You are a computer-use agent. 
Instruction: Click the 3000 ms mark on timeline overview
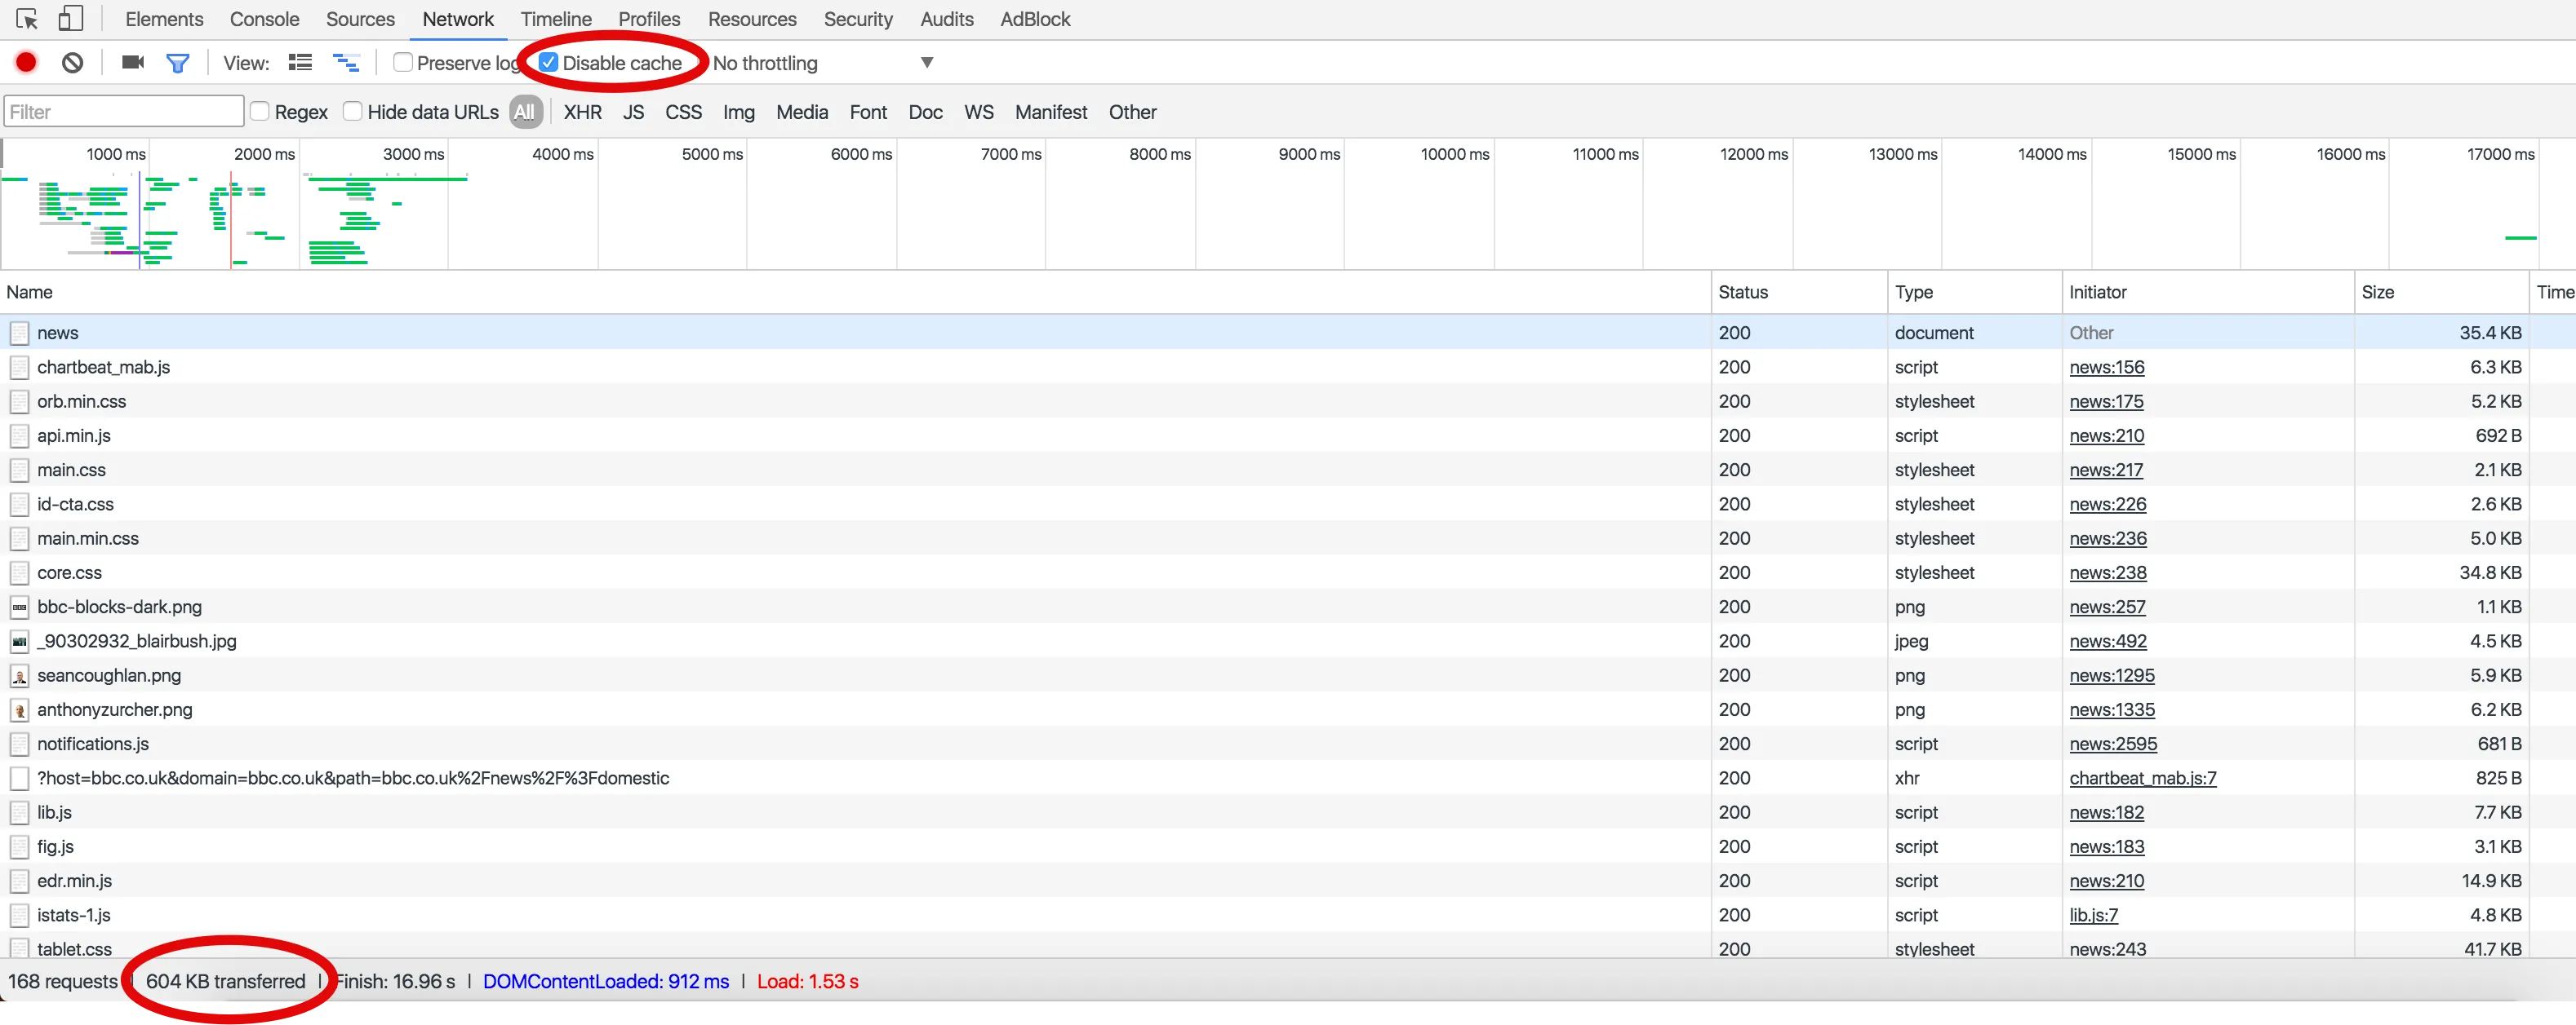click(413, 154)
